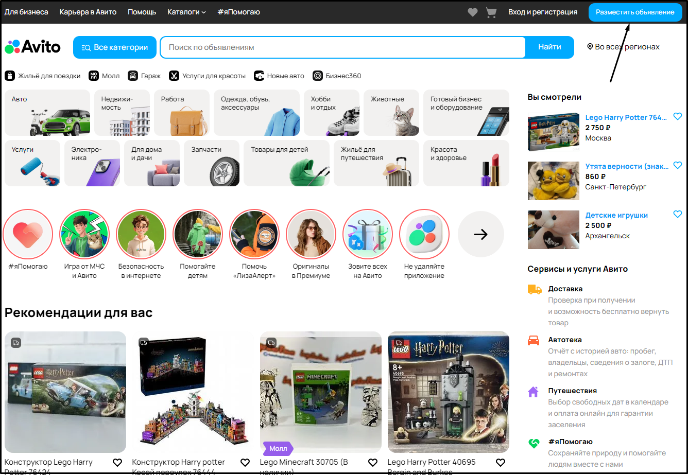Open Вход и регистрация
This screenshot has width=688, height=475.
click(x=543, y=12)
